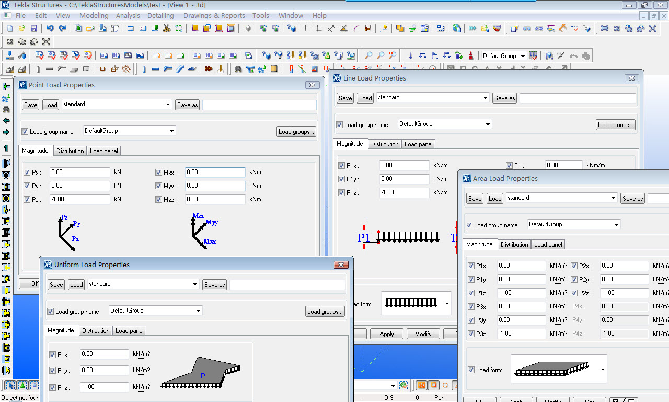Toggle the P3x checkbox in Area Load
This screenshot has width=669, height=402.
(471, 307)
